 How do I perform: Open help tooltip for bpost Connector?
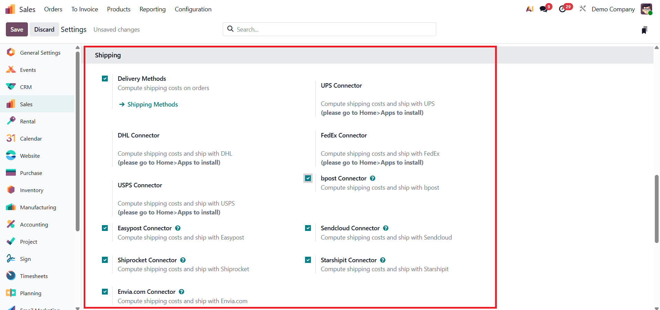pos(373,178)
